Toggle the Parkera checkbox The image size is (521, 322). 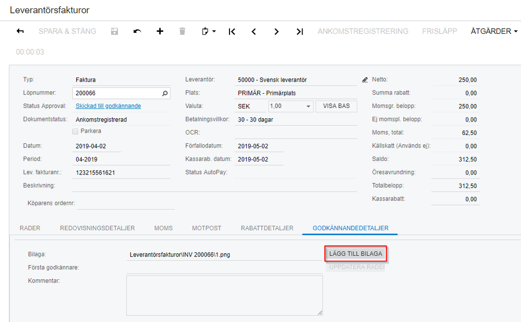75,131
